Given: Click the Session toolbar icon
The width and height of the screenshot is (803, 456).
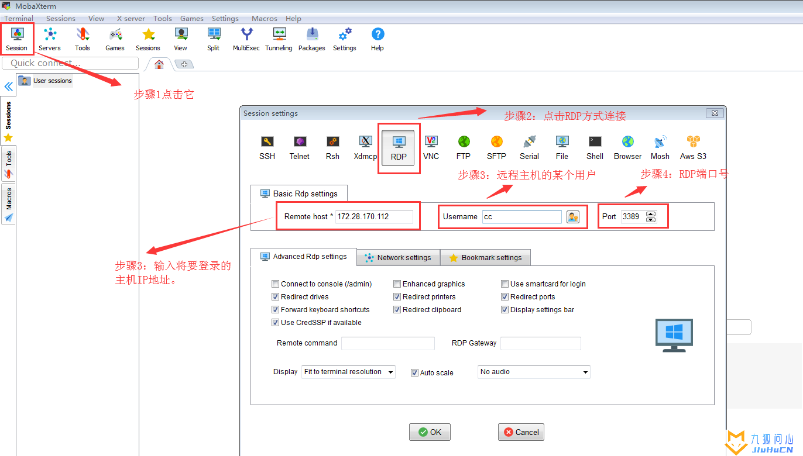Looking at the screenshot, I should click(x=17, y=39).
